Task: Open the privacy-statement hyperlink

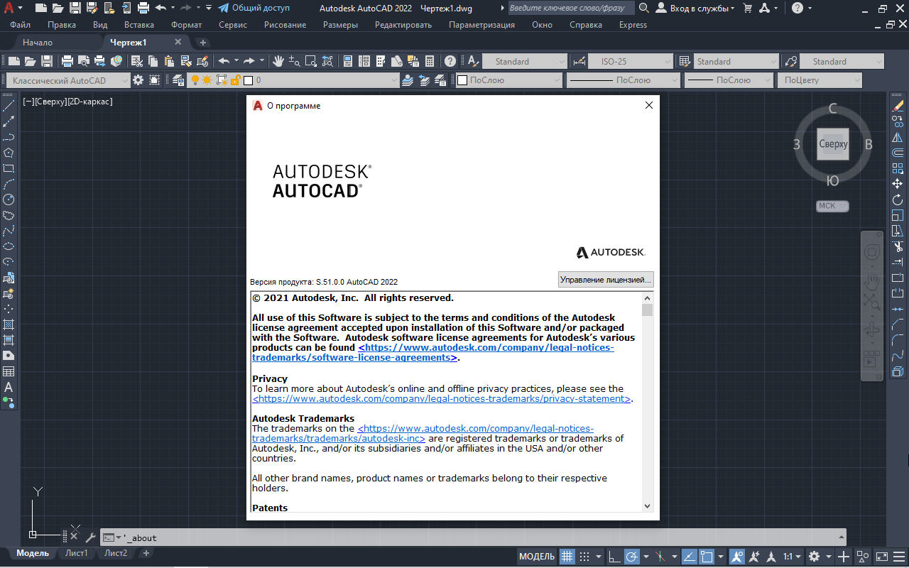Action: click(x=442, y=399)
